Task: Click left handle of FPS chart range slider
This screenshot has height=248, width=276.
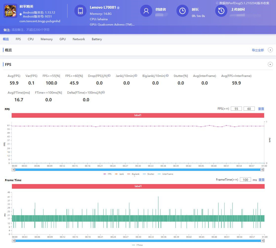Action: 14,170
